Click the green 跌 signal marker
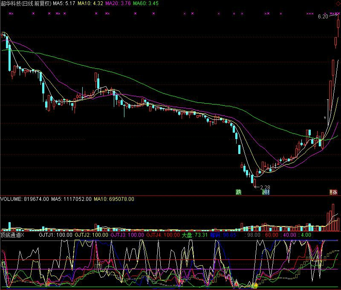Image resolution: width=341 pixels, height=290 pixels. (x=239, y=192)
